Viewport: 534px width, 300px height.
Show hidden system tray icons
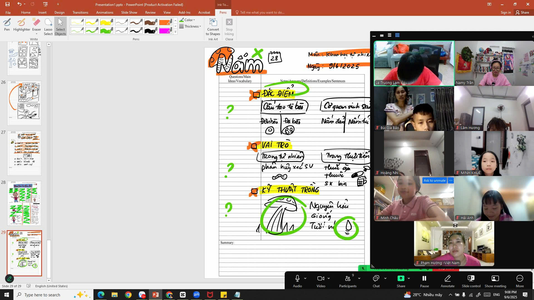tap(450, 295)
